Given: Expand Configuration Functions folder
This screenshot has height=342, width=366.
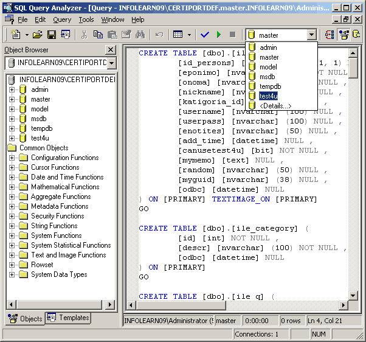Looking at the screenshot, I should coord(12,158).
